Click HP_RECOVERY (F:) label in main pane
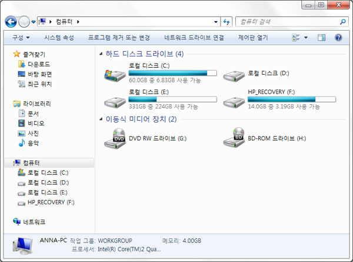 coord(271,92)
